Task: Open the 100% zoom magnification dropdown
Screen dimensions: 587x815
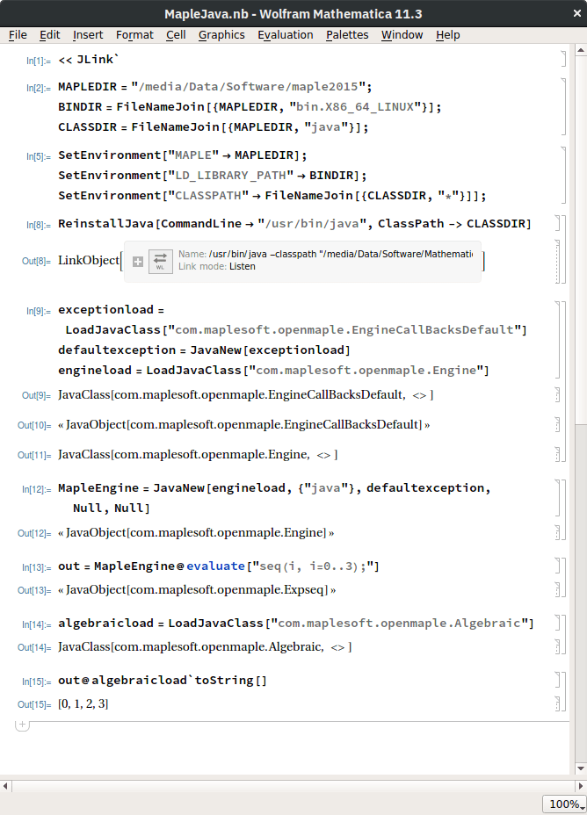Action: pos(564,804)
